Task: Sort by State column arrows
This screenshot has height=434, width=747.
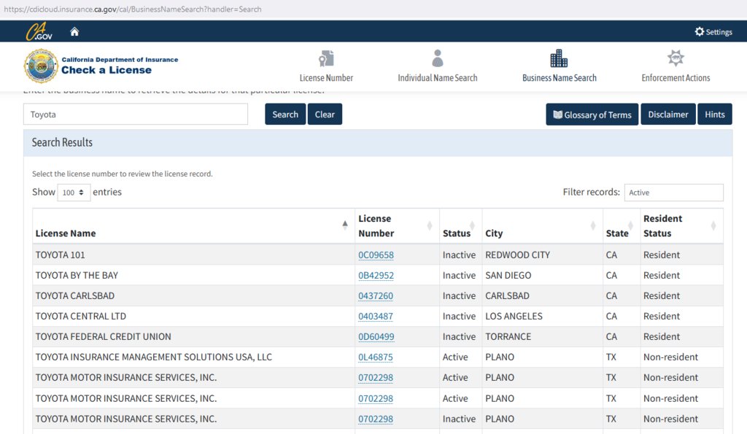Action: pyautogui.click(x=630, y=225)
